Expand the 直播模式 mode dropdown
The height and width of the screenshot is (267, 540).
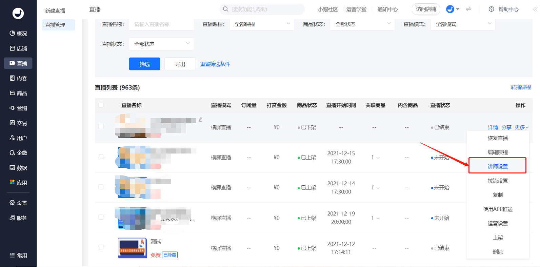click(463, 24)
